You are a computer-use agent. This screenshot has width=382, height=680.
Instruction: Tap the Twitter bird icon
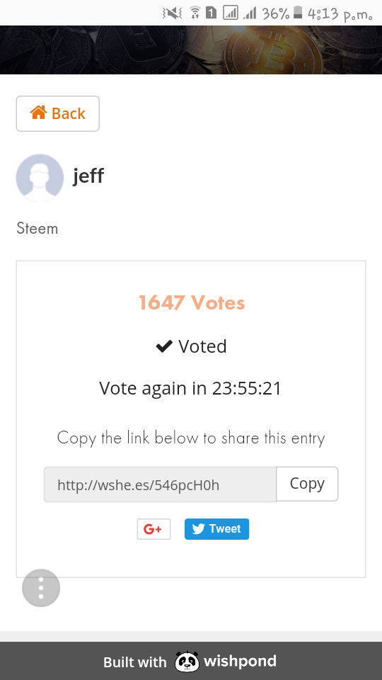tap(198, 529)
